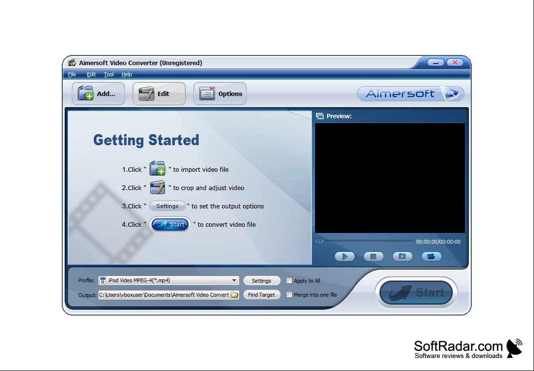
Task: Click the Preview panel icon
Action: pos(320,116)
